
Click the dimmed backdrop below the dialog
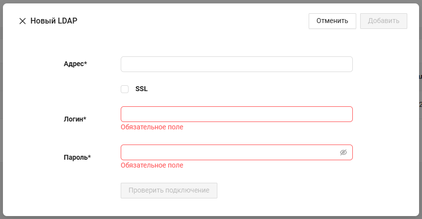pyautogui.click(x=211, y=218)
